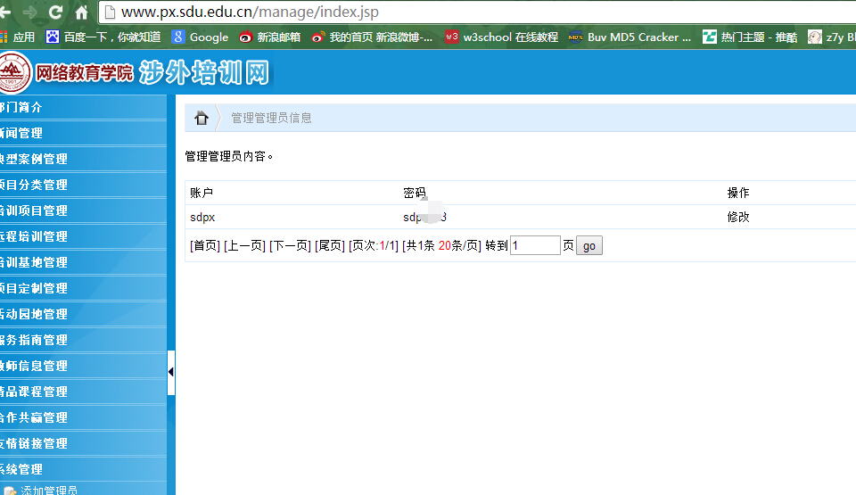The image size is (856, 495).
Task: Click the 管理管理员内容 description text
Action: pyautogui.click(x=229, y=157)
